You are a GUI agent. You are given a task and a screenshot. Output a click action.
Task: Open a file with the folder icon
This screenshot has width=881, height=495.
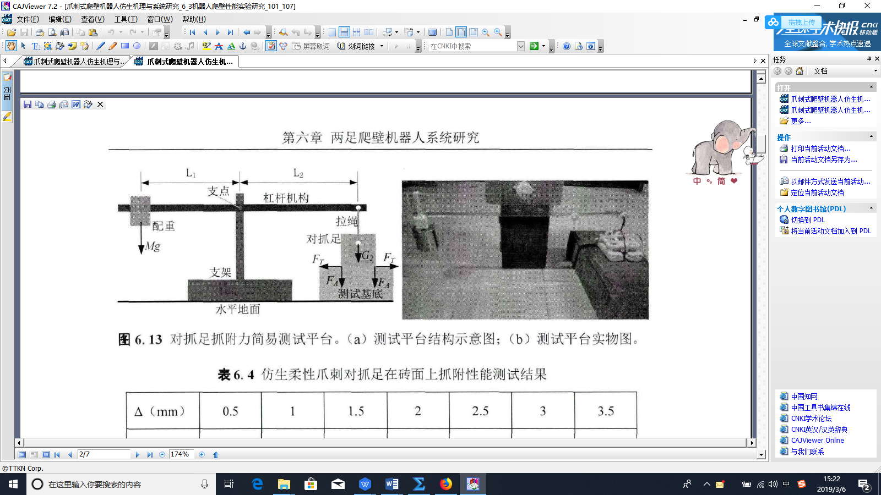tap(12, 32)
